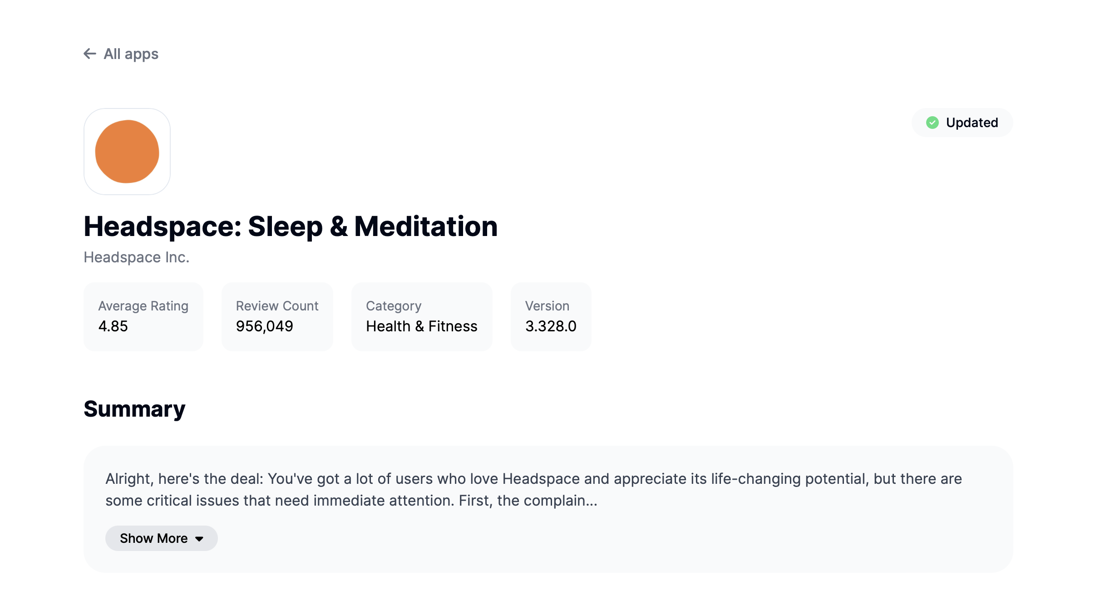1115x610 pixels.
Task: Click the orange Headspace app icon
Action: (x=127, y=152)
